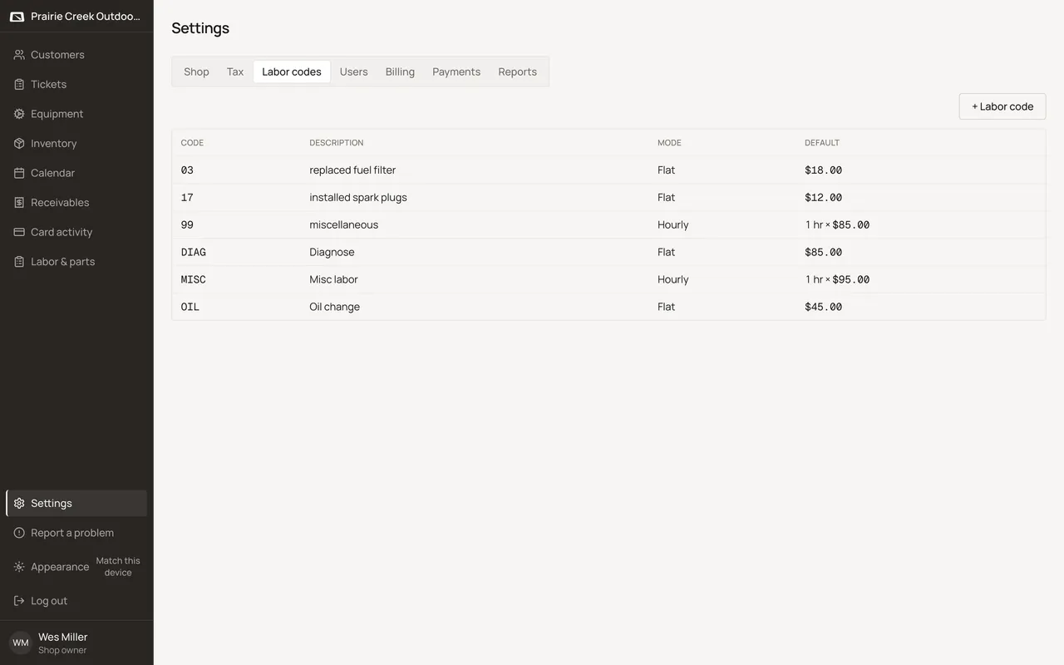This screenshot has height=665, width=1064.
Task: Click the Inventory box icon
Action: click(x=19, y=143)
